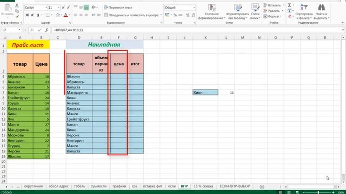Switch to the '15 % скидка' sheet tab
346x194 pixels.
click(203, 186)
